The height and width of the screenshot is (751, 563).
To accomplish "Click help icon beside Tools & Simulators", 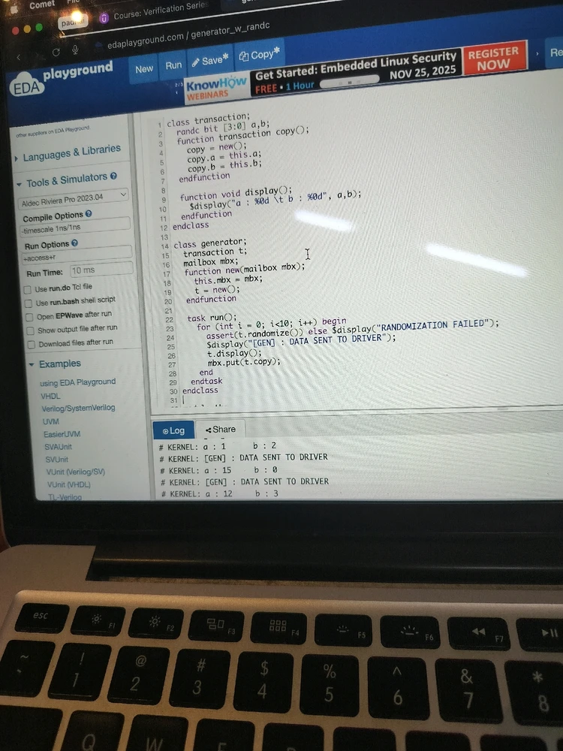I will 113,176.
